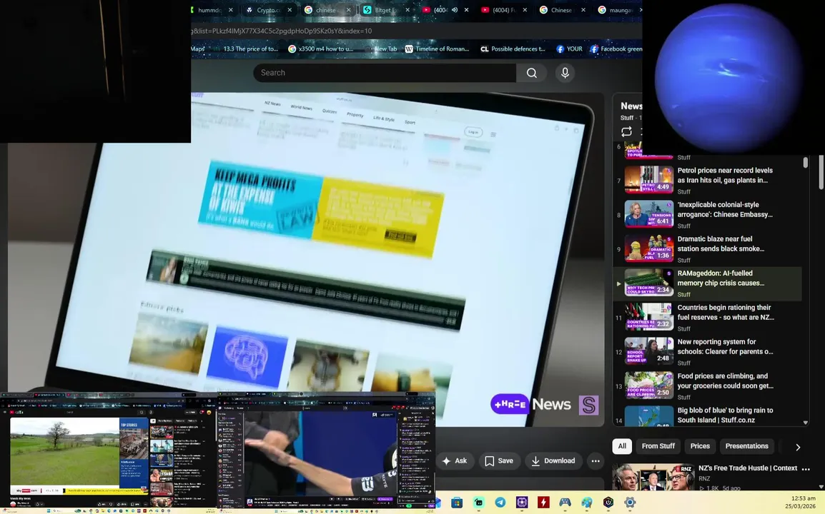Image resolution: width=825 pixels, height=514 pixels.
Task: Click the address bar URL text
Action: [282, 31]
